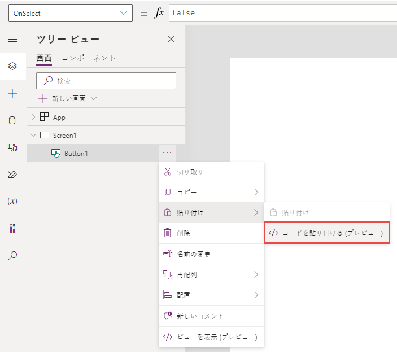The height and width of the screenshot is (352, 397).
Task: Click the clipboard icon beside 貼り付け menu item
Action: tap(168, 212)
